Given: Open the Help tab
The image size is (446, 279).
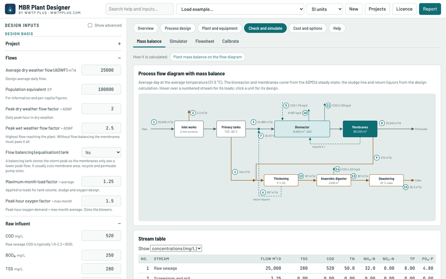Looking at the screenshot, I should click(337, 28).
